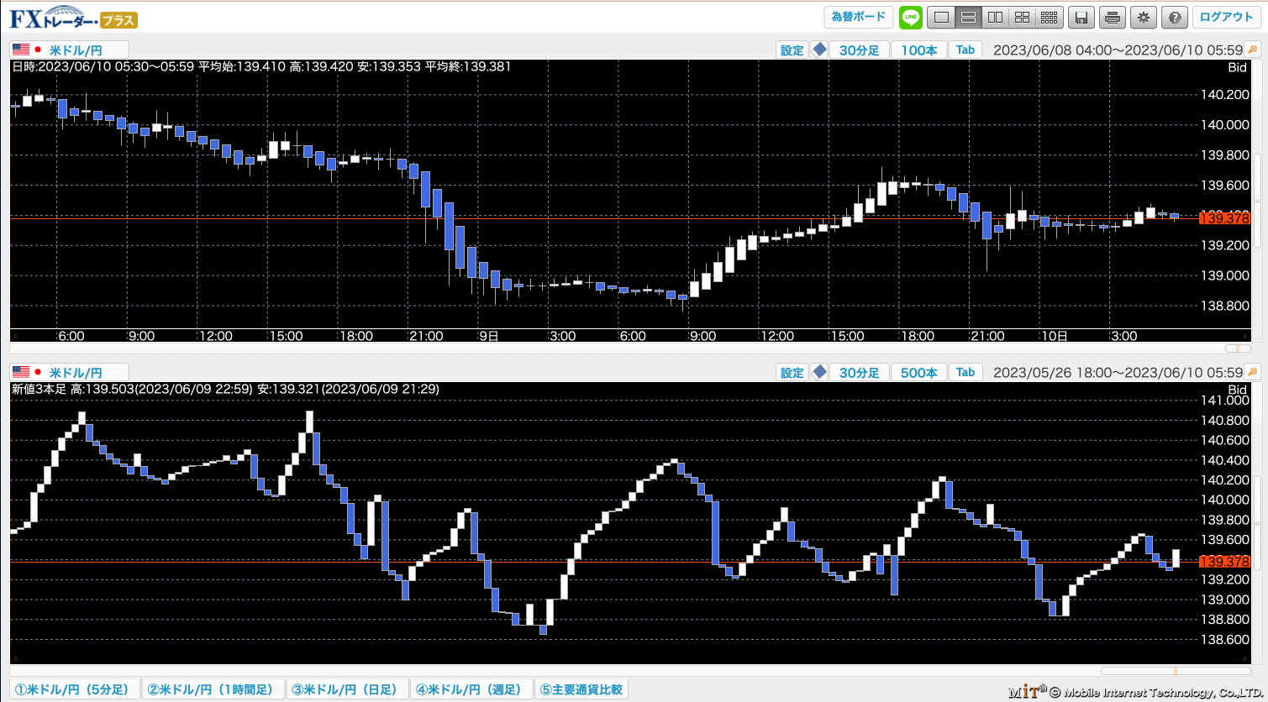Open settings with the gear icon

pyautogui.click(x=1143, y=18)
